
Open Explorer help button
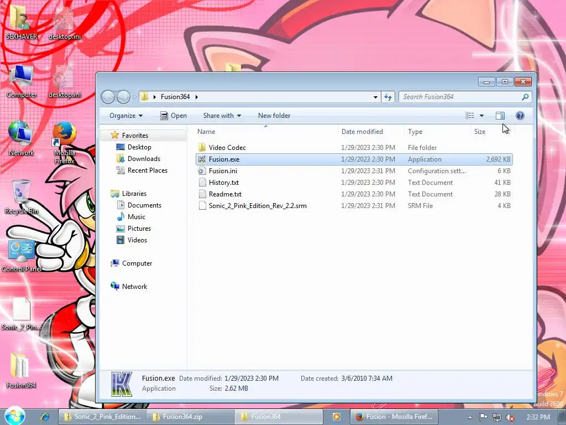point(520,116)
